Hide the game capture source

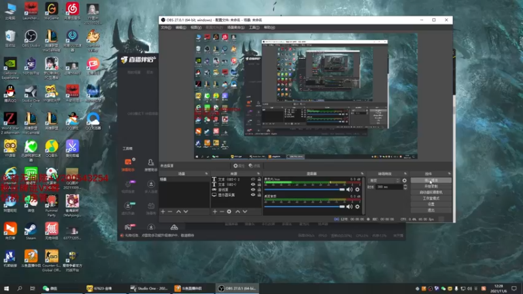point(253,189)
